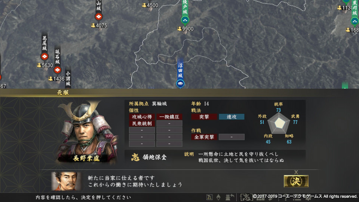The width and height of the screenshot is (359, 202).
Task: Select the 沼田城 castle marker
Action: (x=180, y=83)
